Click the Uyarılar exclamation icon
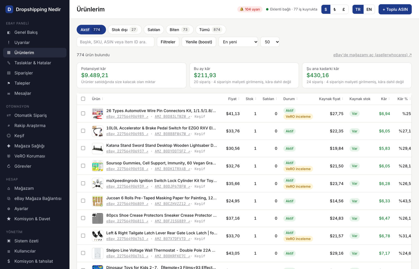 click(9, 42)
